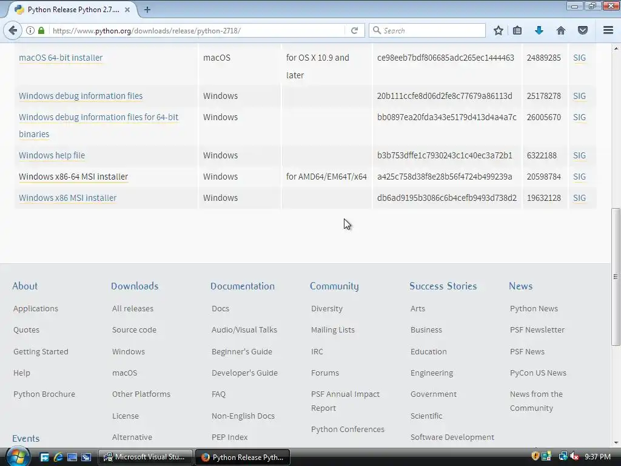Open SIG link for Windows x86 MSI installer
This screenshot has width=621, height=466.
coord(579,198)
